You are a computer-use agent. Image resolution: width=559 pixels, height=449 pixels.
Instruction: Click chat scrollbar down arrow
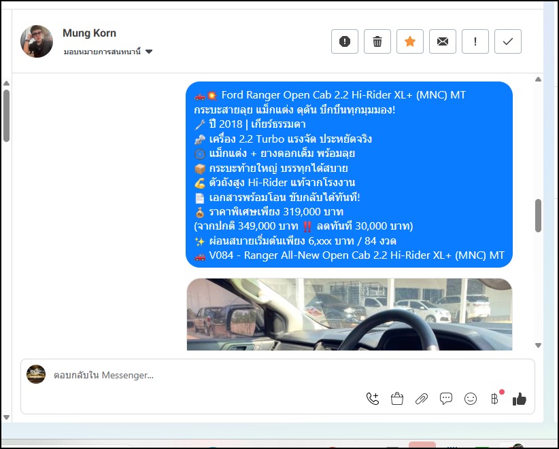[539, 345]
